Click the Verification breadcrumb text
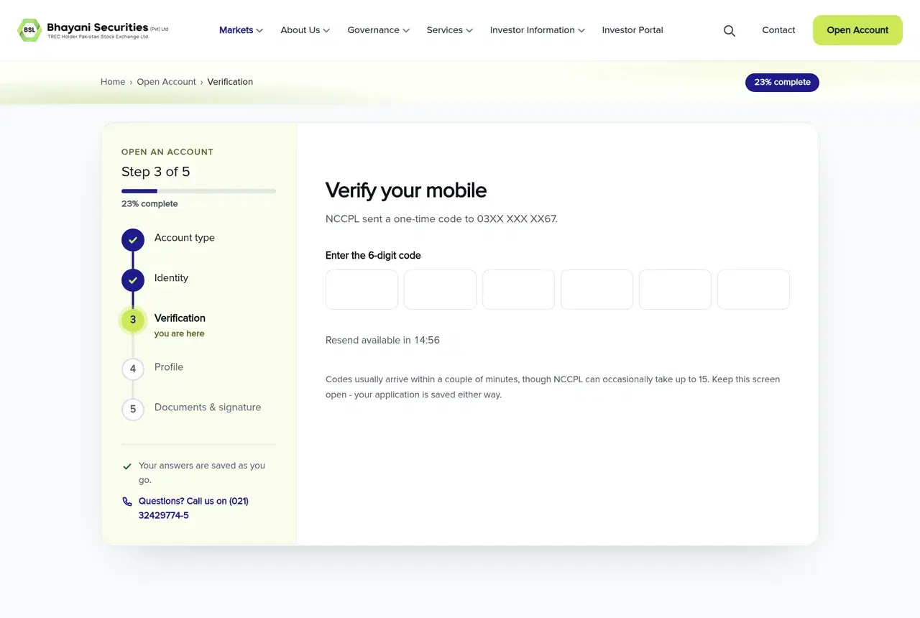 (230, 82)
